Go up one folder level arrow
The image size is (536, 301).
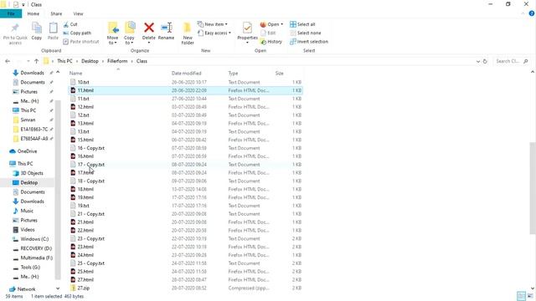36,61
